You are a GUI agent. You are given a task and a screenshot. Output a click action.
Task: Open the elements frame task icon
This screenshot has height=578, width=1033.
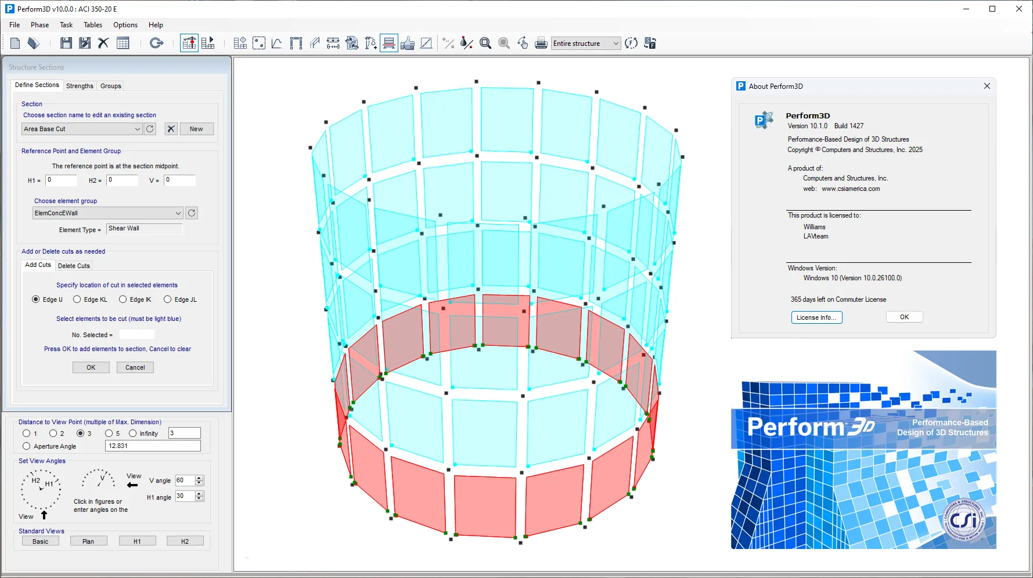pyautogui.click(x=296, y=43)
